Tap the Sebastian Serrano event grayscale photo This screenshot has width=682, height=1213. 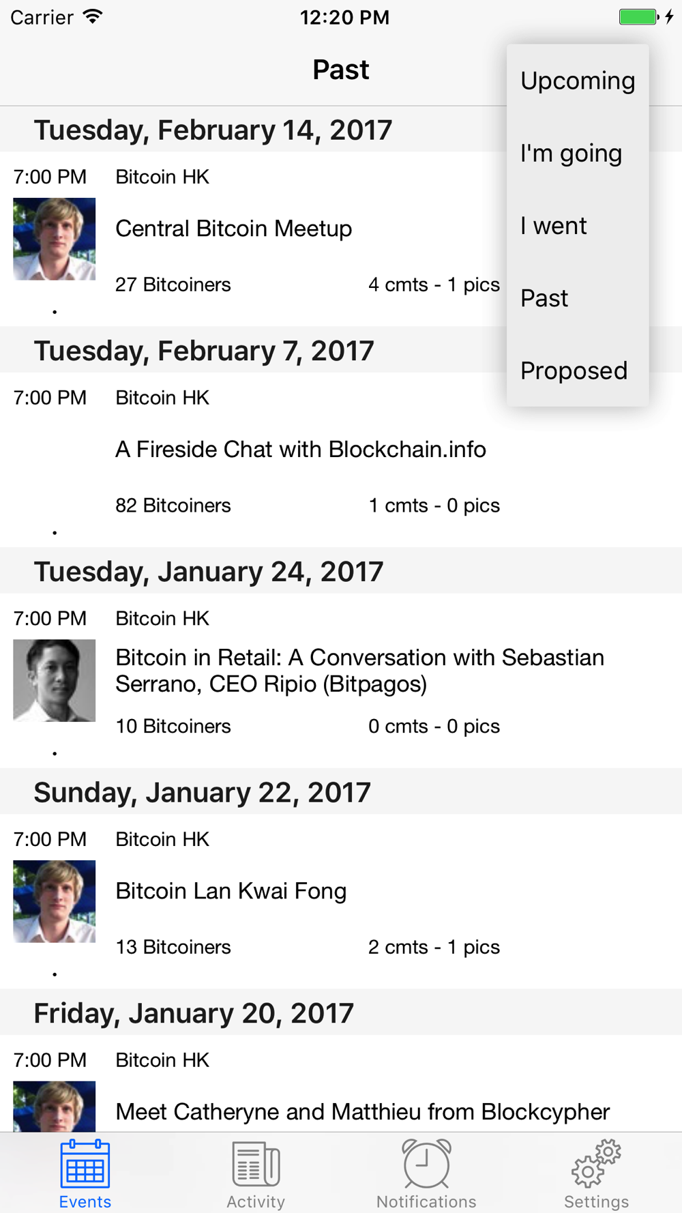[55, 680]
